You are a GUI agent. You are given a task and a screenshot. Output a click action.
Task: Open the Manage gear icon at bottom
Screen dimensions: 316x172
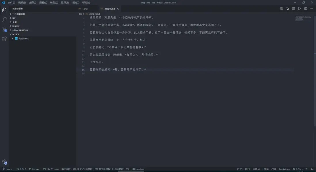pos(4,162)
